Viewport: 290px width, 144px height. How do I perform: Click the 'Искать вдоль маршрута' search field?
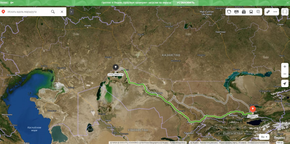click(28, 12)
